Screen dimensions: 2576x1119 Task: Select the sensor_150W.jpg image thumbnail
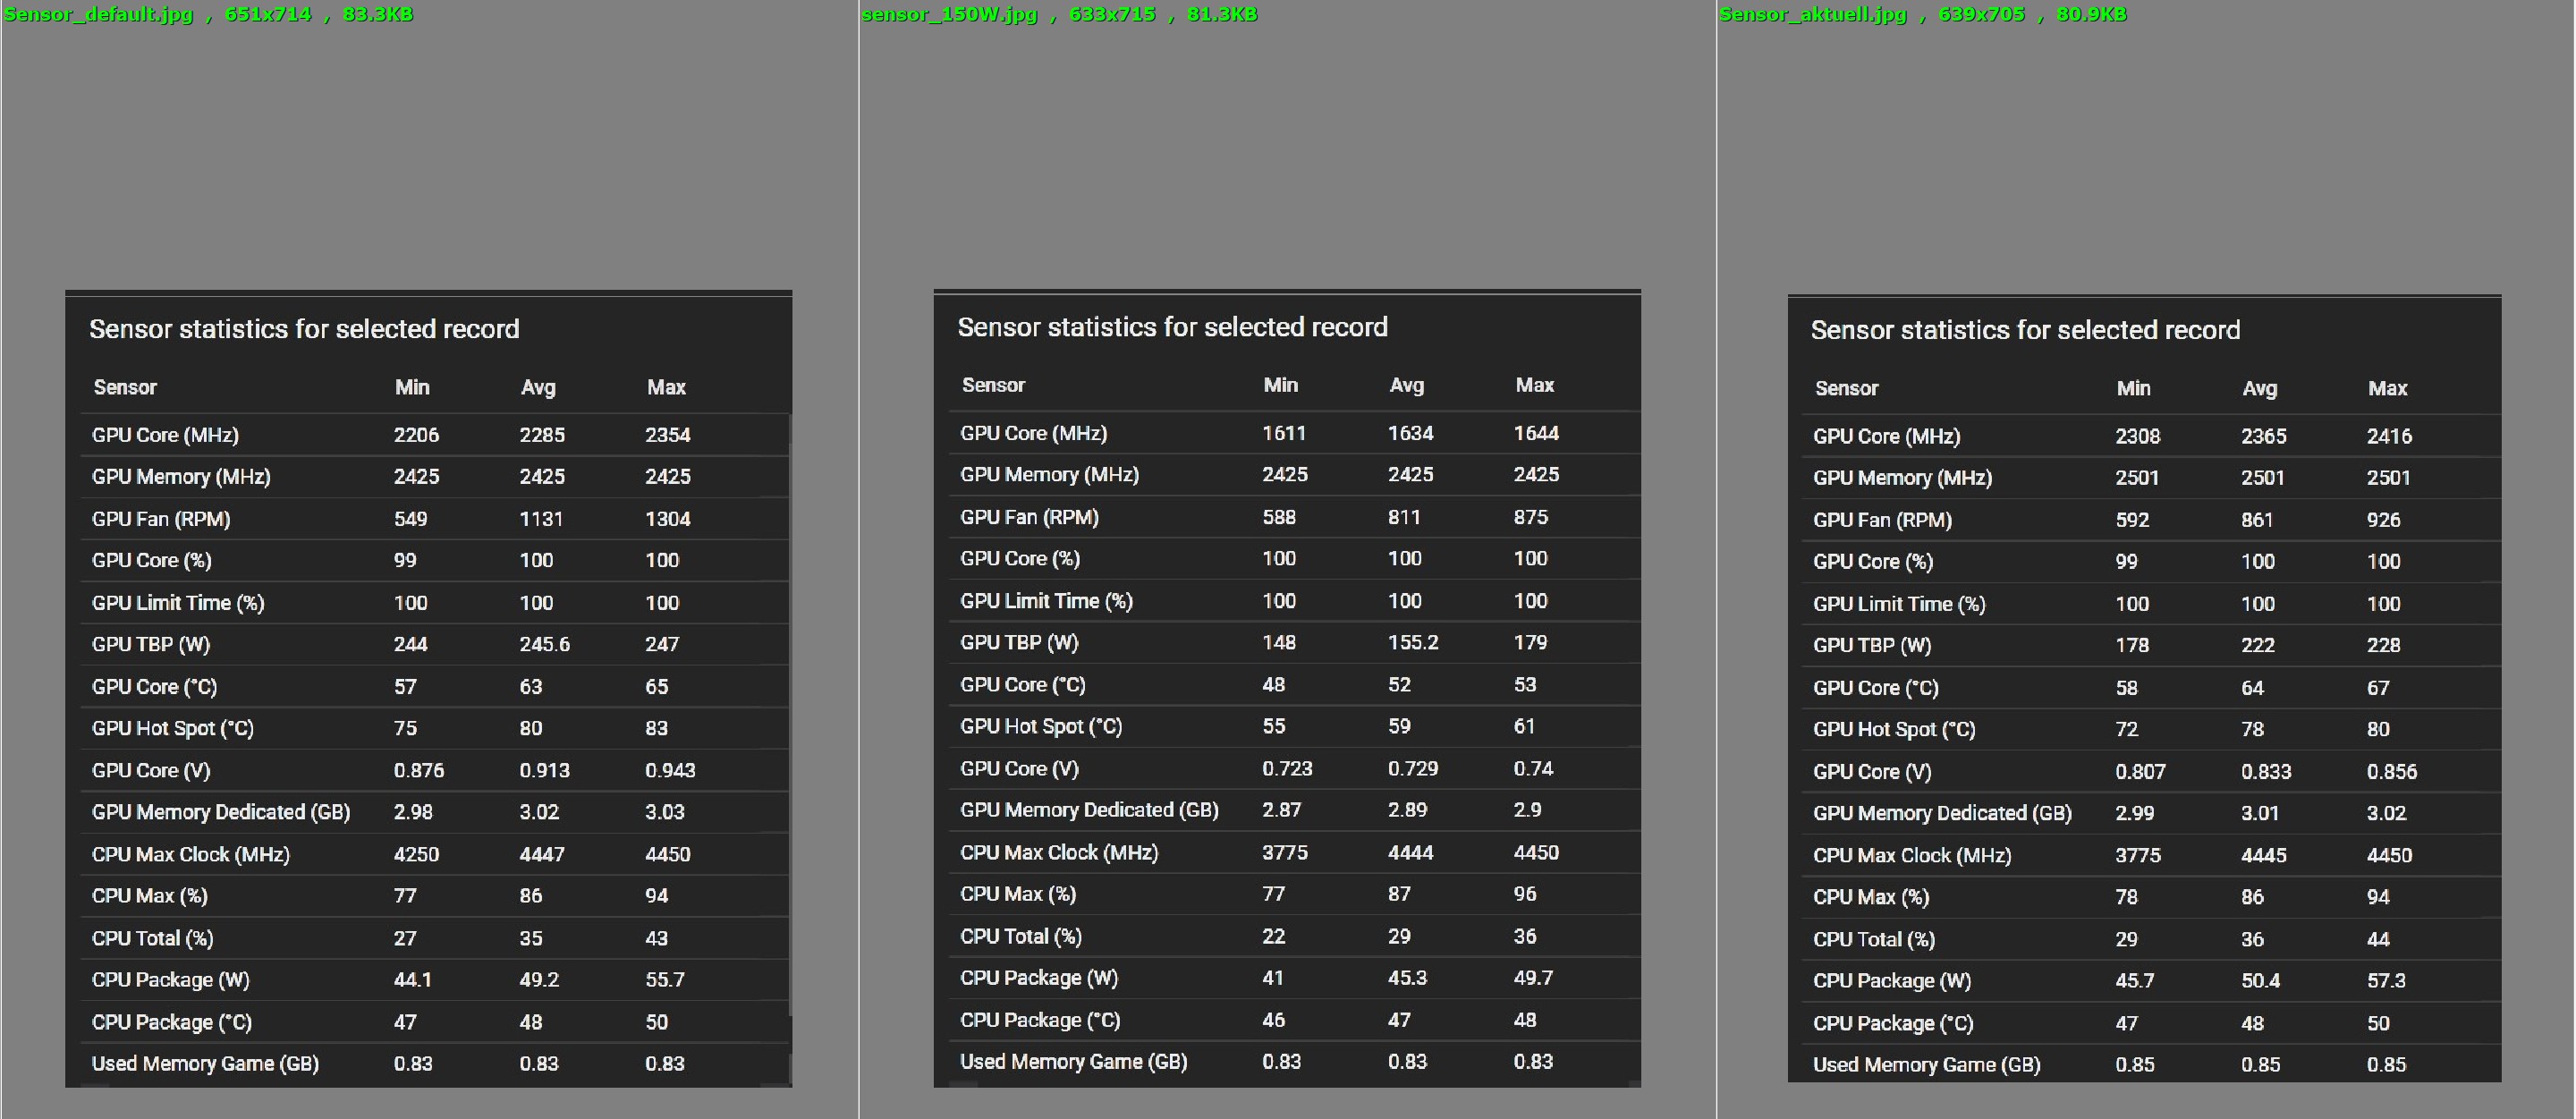click(x=1286, y=688)
